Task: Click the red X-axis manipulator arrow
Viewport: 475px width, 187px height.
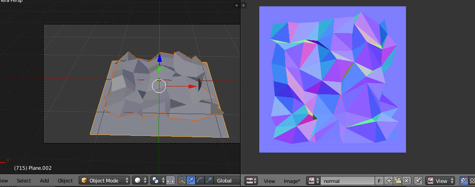Action: pos(192,86)
